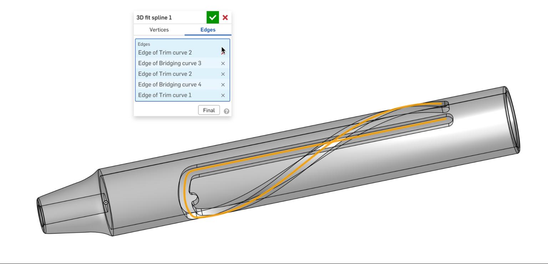Switch to the Vertices tab
Image resolution: width=548 pixels, height=264 pixels.
[x=158, y=30]
